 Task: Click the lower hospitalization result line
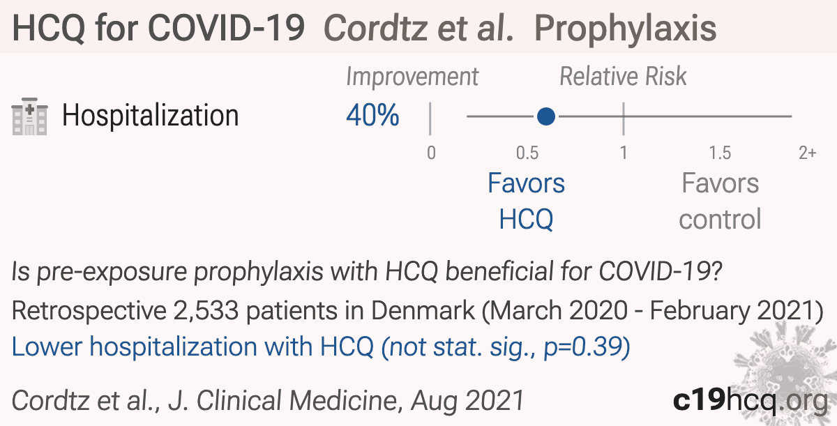[321, 347]
